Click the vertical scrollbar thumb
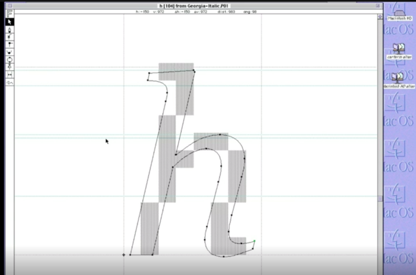The width and height of the screenshot is (416, 275). (x=380, y=199)
